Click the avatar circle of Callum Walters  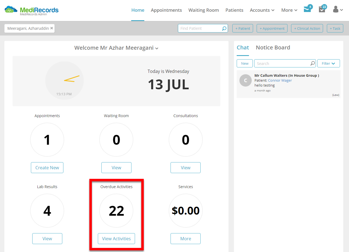point(245,80)
